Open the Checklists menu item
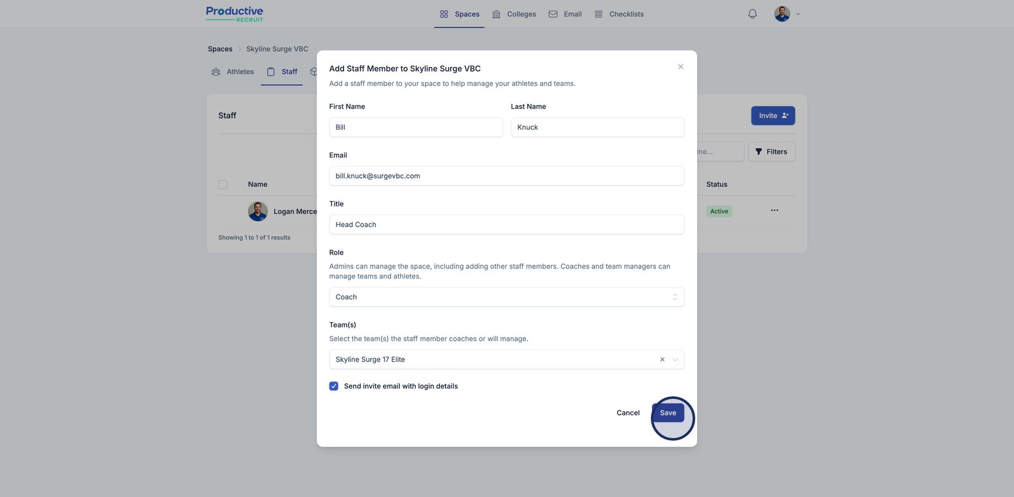 tap(619, 14)
